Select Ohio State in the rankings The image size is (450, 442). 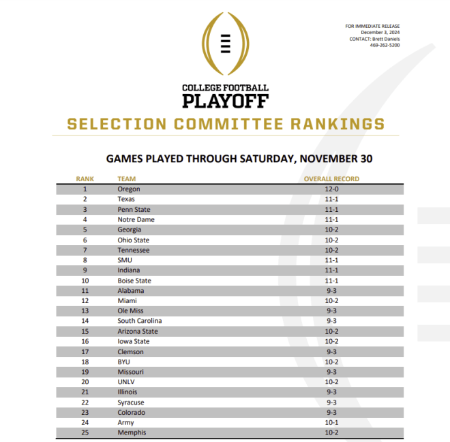(x=134, y=240)
